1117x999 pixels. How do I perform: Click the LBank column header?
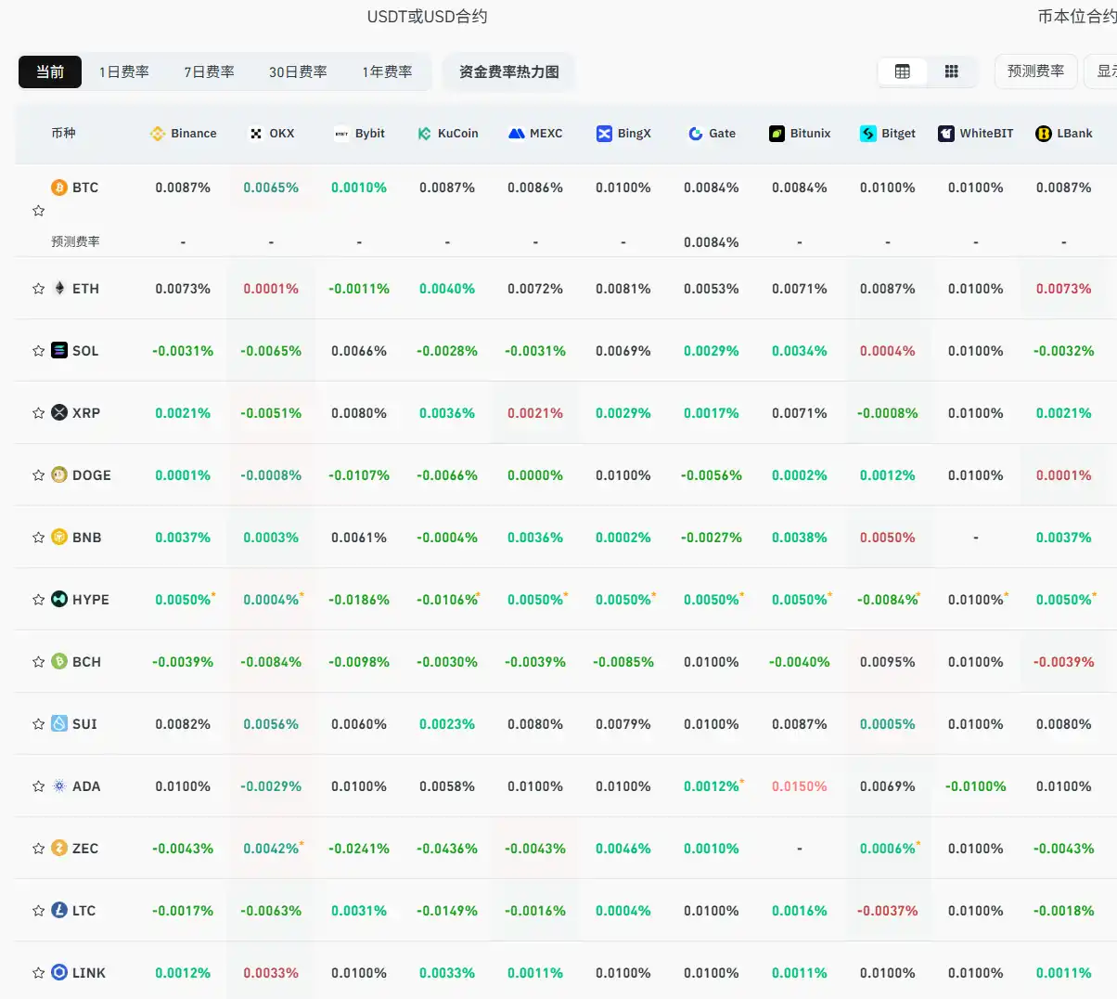pyautogui.click(x=1064, y=133)
